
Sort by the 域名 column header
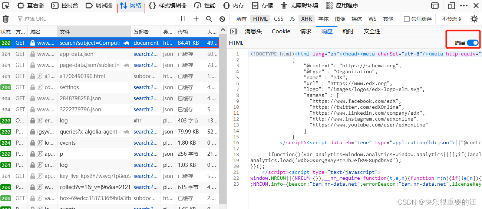(42, 32)
